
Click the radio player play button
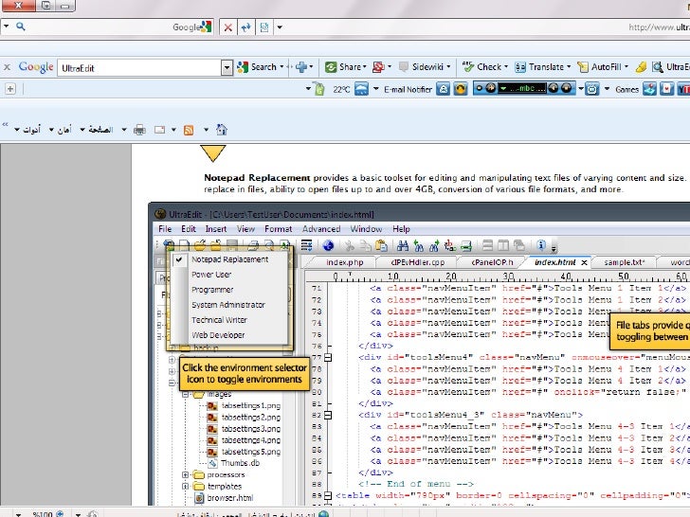coord(490,88)
